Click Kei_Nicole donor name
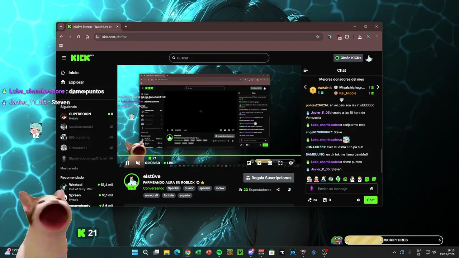459x258 pixels. click(x=347, y=93)
